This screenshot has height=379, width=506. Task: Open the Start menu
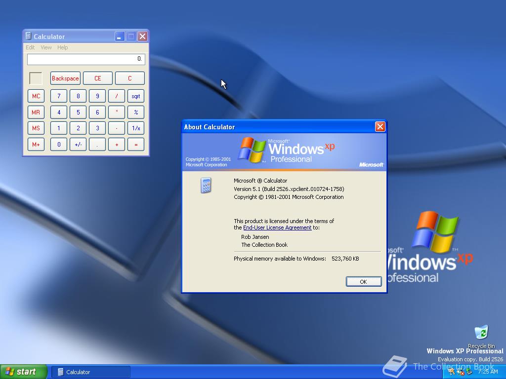pyautogui.click(x=23, y=372)
